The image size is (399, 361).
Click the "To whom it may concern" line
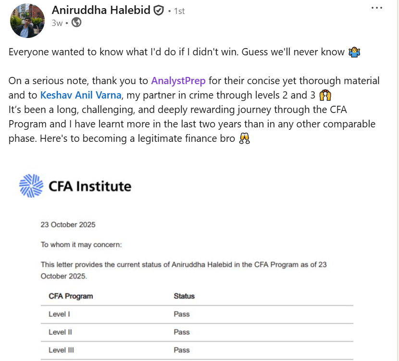(81, 245)
